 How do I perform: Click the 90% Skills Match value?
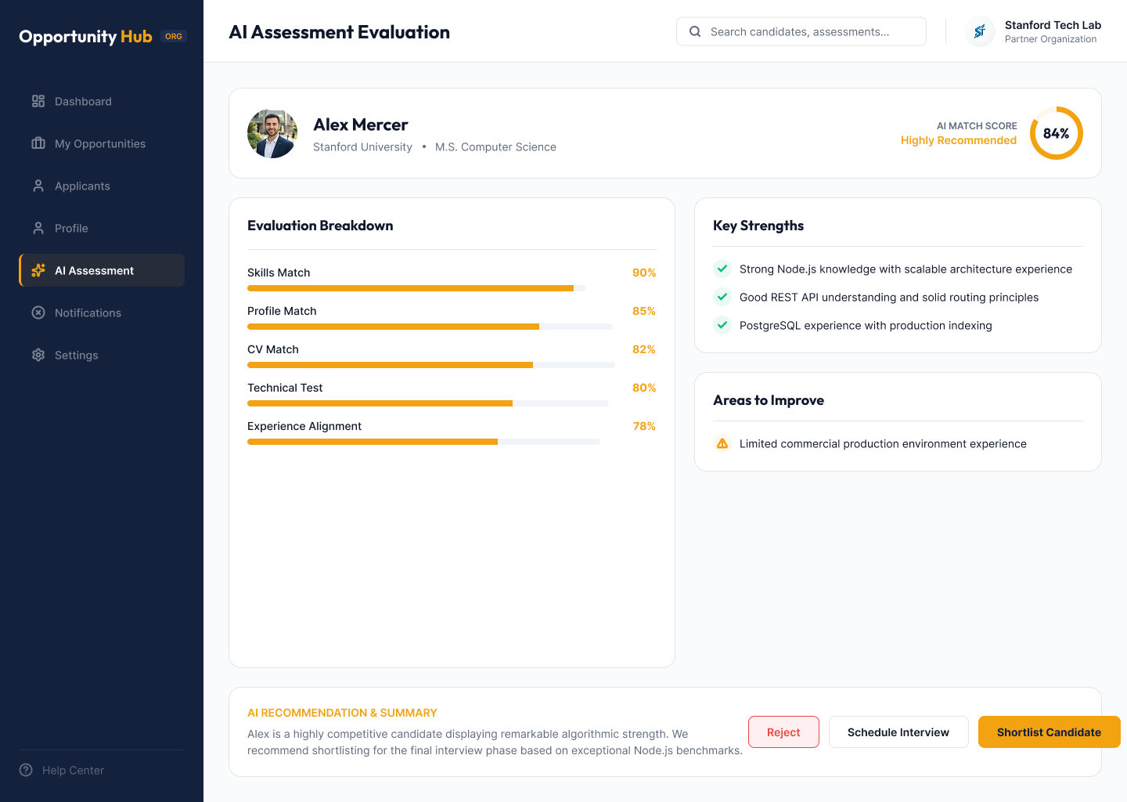pyautogui.click(x=644, y=273)
